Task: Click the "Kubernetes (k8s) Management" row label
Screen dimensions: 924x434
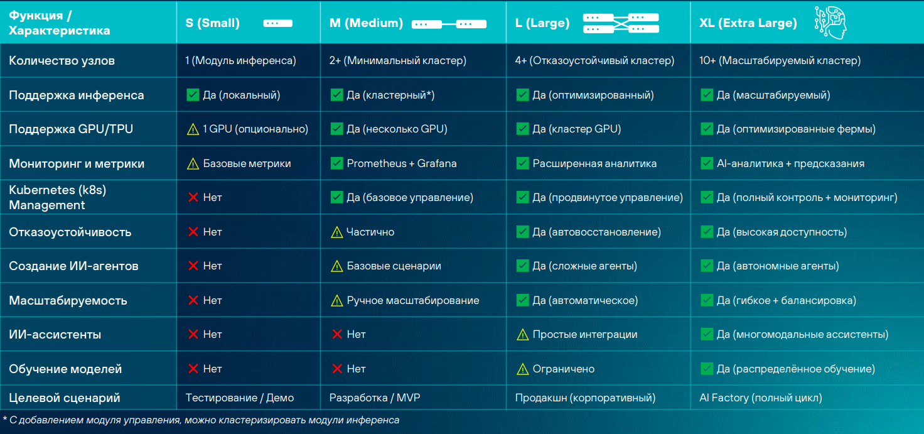Action: (58, 197)
